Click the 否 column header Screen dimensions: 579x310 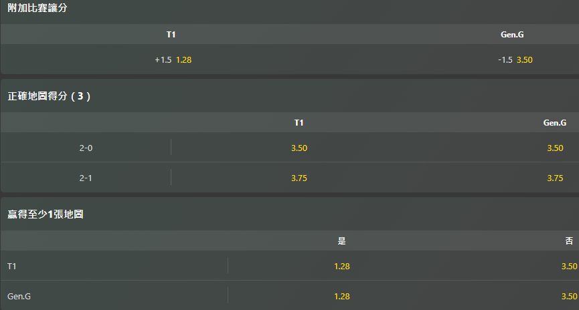(x=569, y=241)
